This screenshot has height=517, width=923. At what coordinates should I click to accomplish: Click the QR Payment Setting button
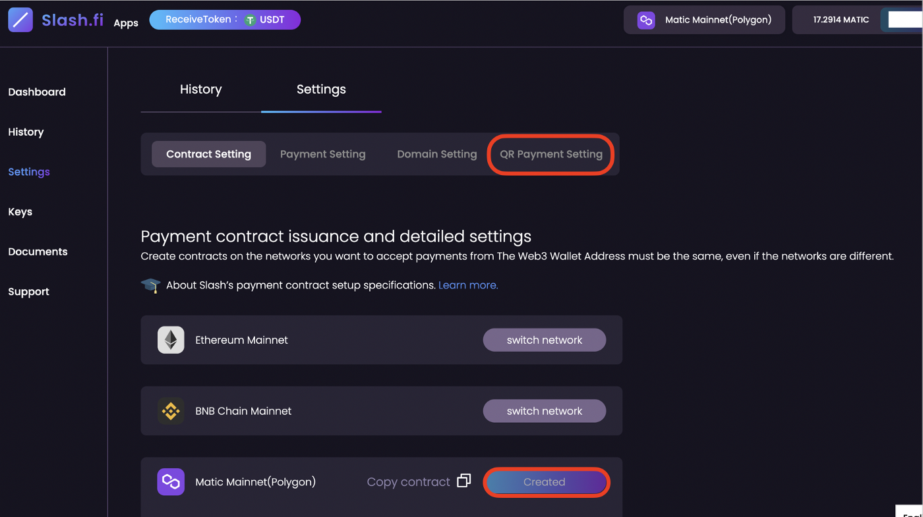coord(551,154)
